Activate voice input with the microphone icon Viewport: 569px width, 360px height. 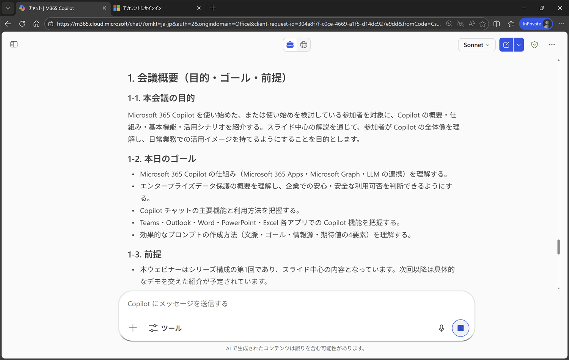tap(441, 328)
